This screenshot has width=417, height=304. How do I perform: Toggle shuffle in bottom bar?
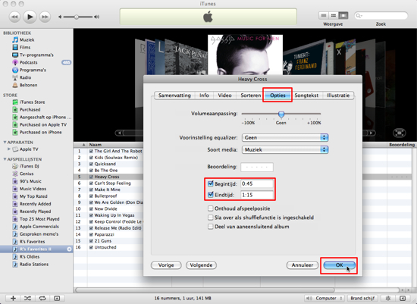[27, 299]
